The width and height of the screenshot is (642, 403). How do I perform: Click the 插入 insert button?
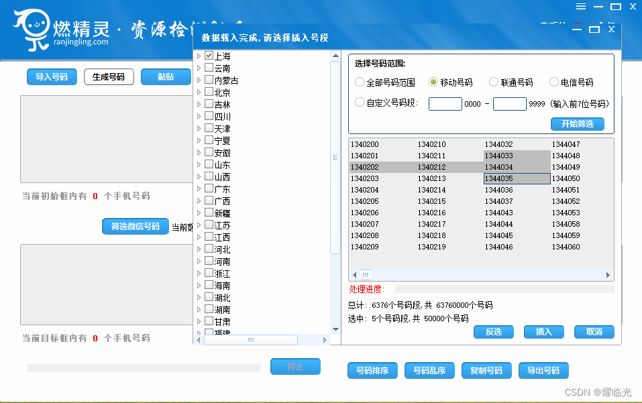point(543,332)
